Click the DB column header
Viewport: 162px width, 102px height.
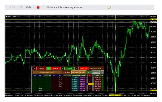[35, 76]
